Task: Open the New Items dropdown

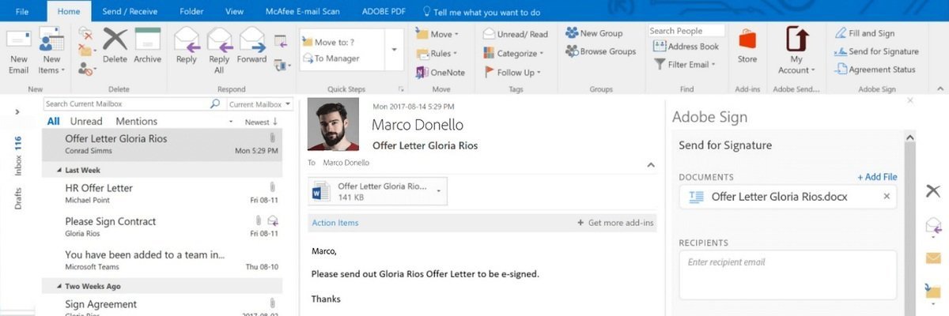Action: (x=51, y=52)
